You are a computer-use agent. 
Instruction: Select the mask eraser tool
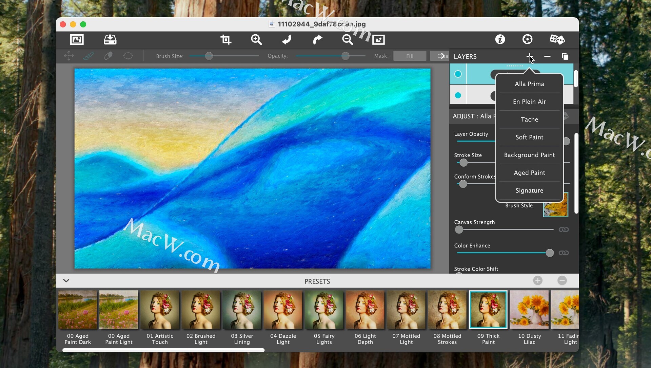click(x=108, y=56)
